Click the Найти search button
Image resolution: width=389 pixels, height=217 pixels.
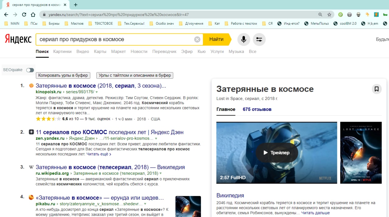tap(217, 40)
